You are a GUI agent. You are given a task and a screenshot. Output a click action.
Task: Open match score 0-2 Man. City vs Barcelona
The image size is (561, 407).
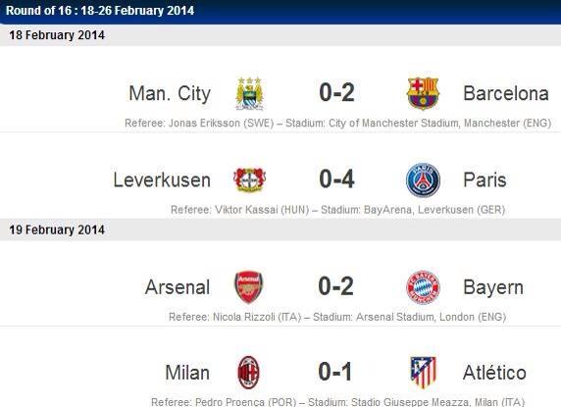click(x=336, y=92)
